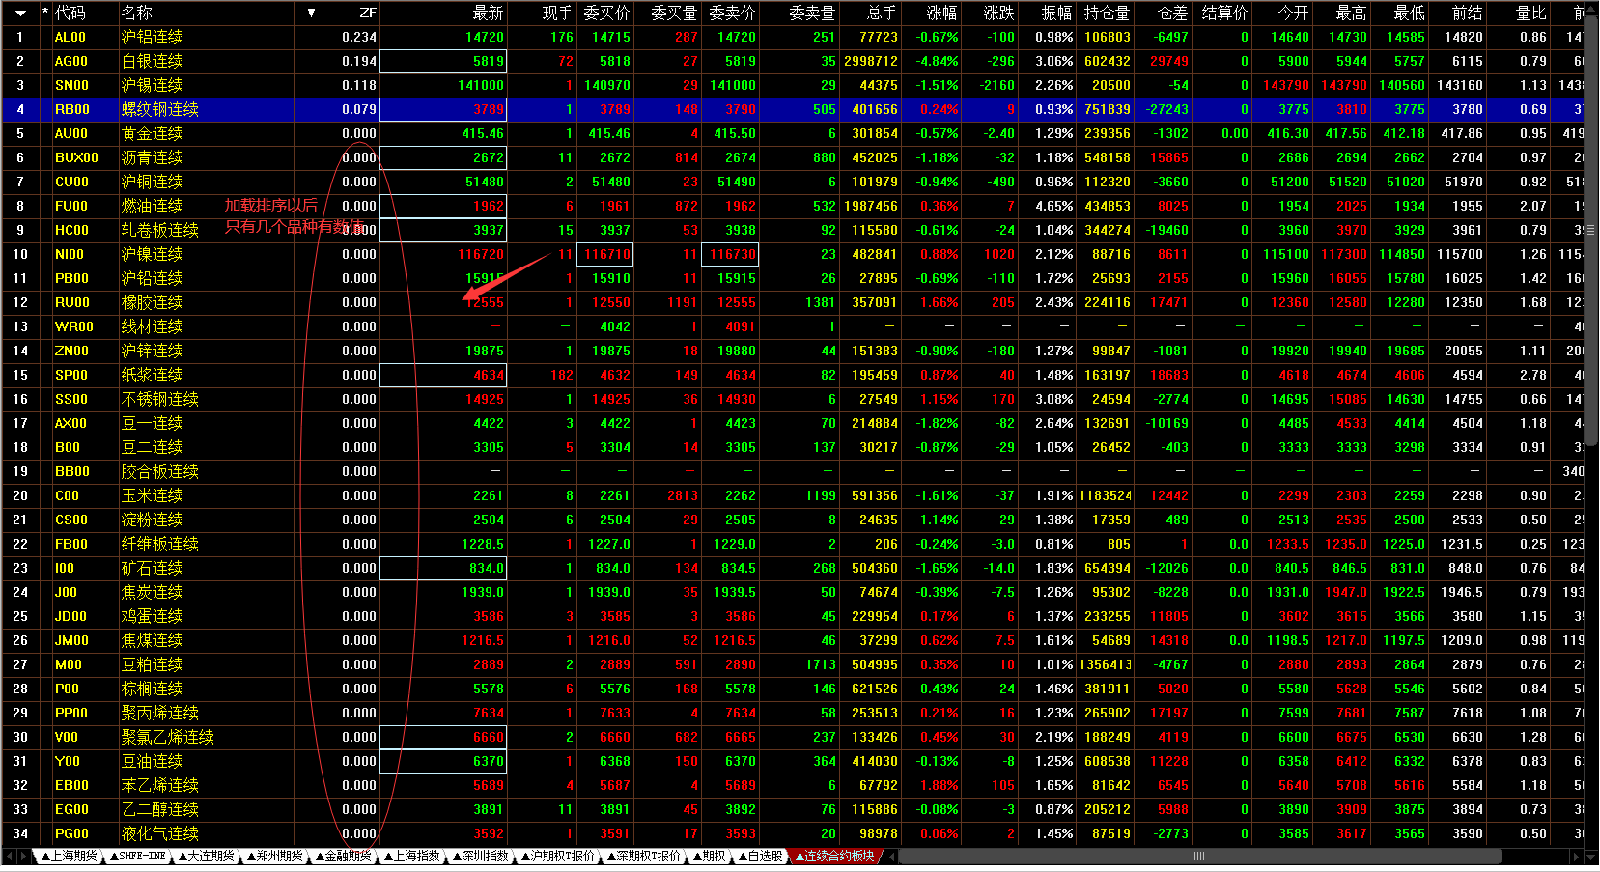The height and width of the screenshot is (872, 1600).
Task: Click the horizontal scrollbar left arrow
Action: pyautogui.click(x=893, y=856)
